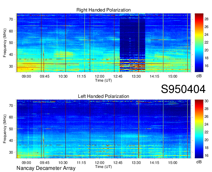The height and width of the screenshot is (172, 212).
Task: Click the 20 value on the top colorbar
Action: pos(206,50)
